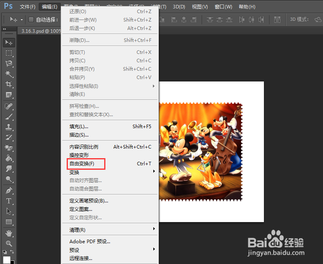Screen dimensions: 323x264
Task: Select the History Brush tool
Action: point(9,137)
